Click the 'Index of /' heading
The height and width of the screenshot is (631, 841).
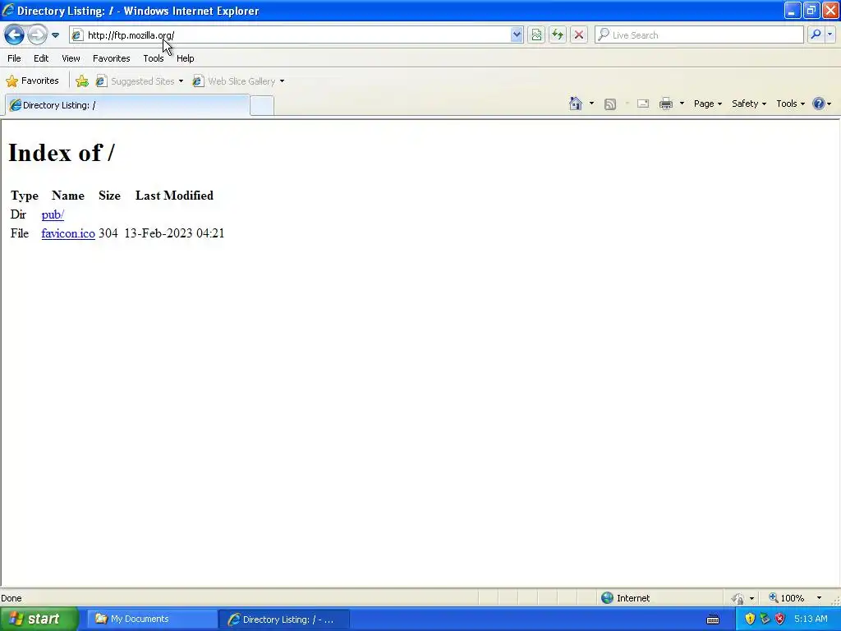[62, 153]
